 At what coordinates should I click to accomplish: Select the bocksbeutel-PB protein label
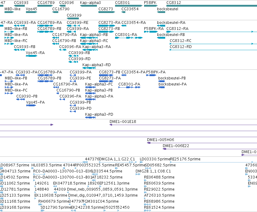(172, 78)
